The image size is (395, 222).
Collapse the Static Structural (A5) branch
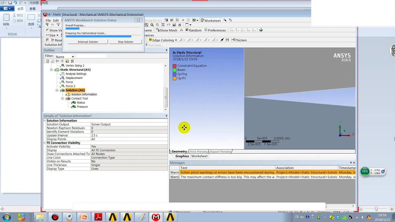pos(52,70)
